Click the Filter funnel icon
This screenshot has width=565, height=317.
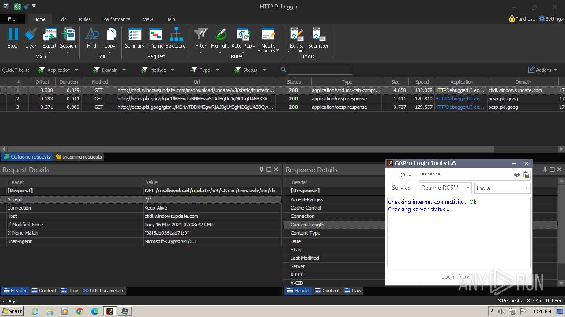click(x=201, y=34)
